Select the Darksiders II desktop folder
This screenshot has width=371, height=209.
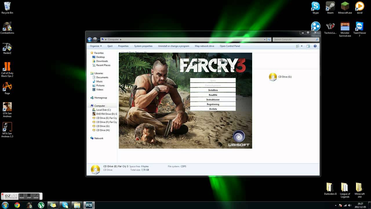click(330, 189)
